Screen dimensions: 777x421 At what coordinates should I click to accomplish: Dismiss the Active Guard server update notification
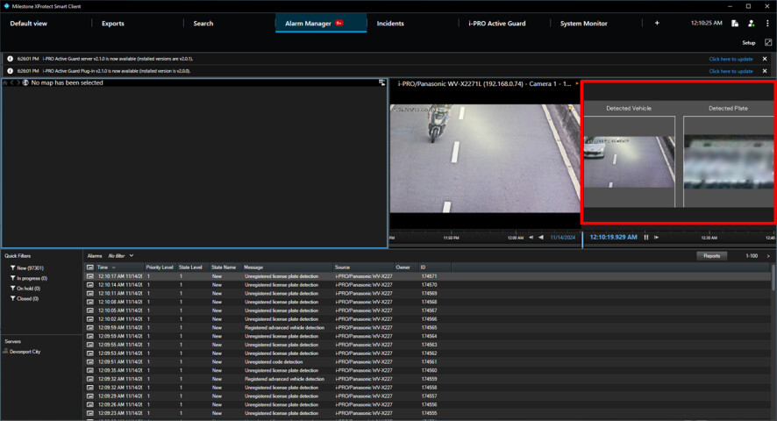[764, 59]
